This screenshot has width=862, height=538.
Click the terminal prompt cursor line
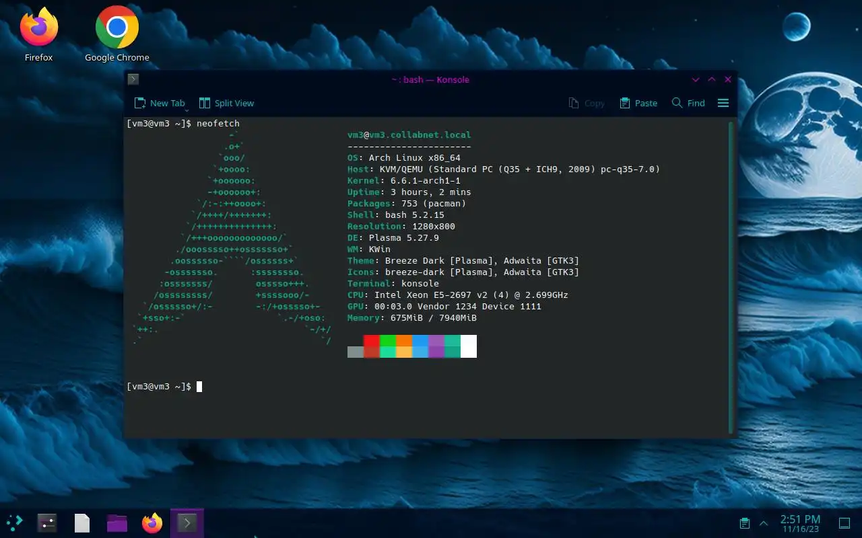tap(164, 387)
